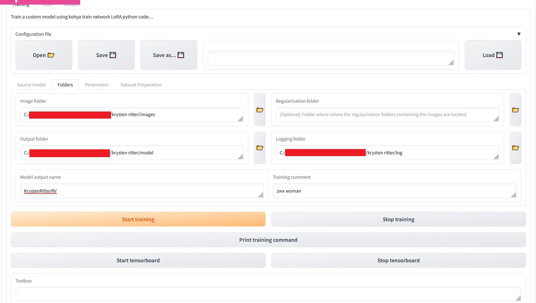The height and width of the screenshot is (303, 536).
Task: Click the configuration file path text box
Action: [x=330, y=58]
